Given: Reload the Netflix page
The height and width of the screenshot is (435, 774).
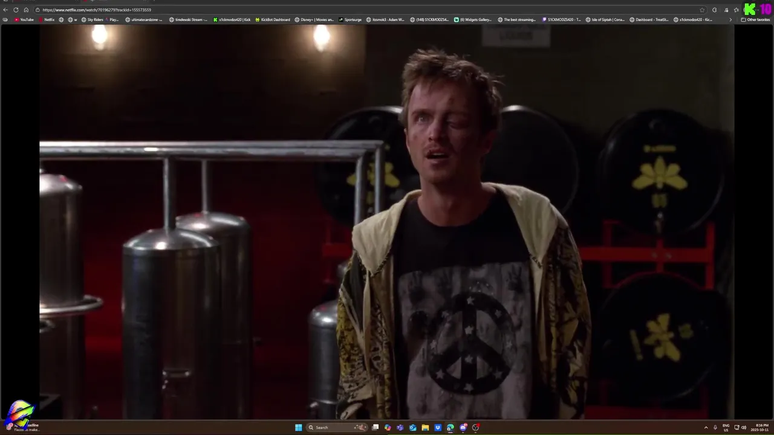Looking at the screenshot, I should coord(16,10).
